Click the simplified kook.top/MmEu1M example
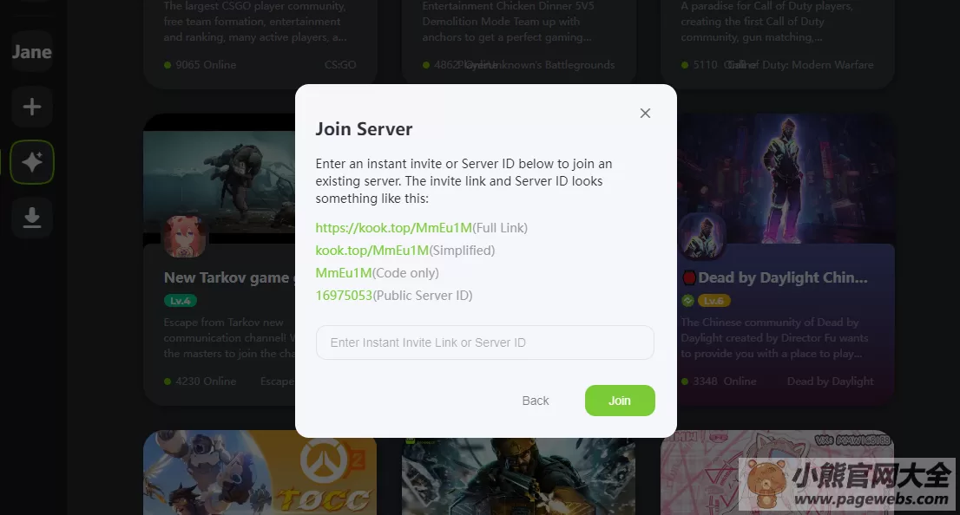This screenshot has height=515, width=960. (372, 251)
